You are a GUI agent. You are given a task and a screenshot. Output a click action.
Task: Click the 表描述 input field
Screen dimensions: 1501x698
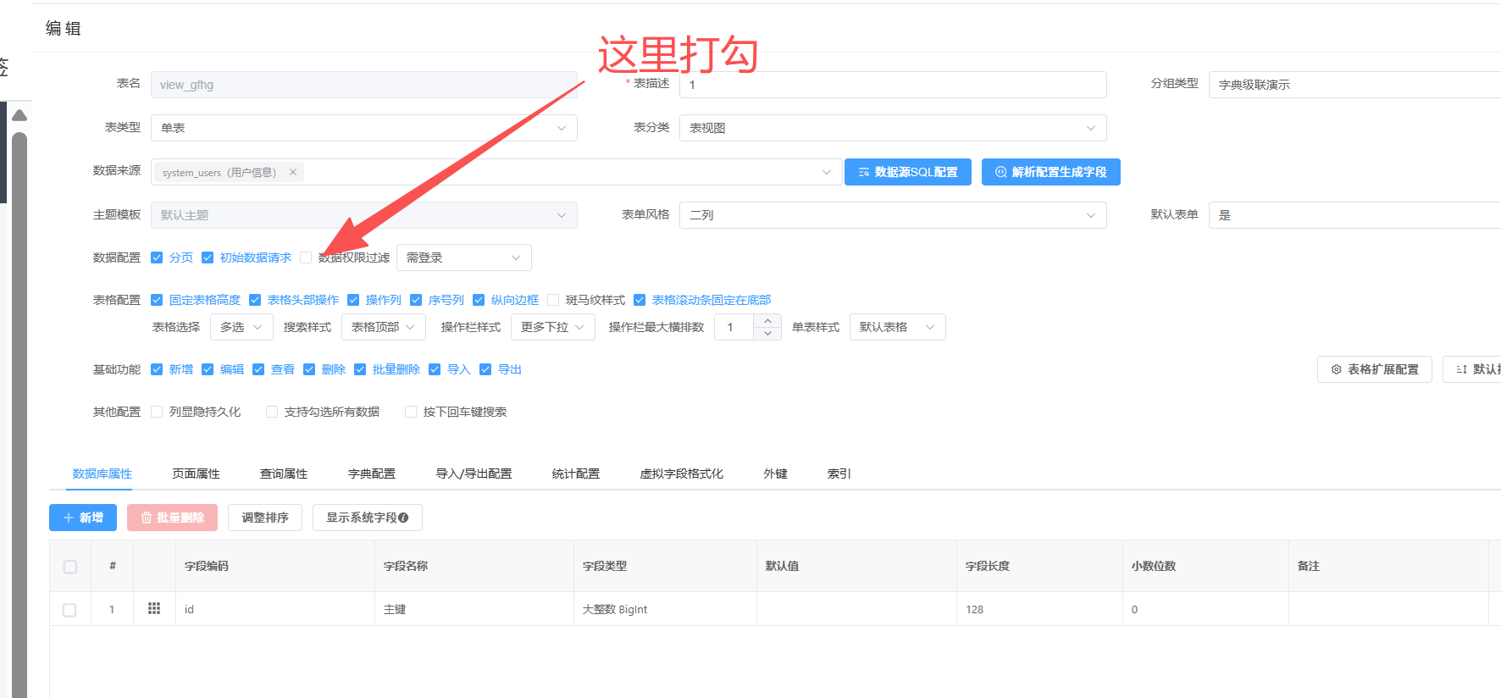[x=892, y=85]
